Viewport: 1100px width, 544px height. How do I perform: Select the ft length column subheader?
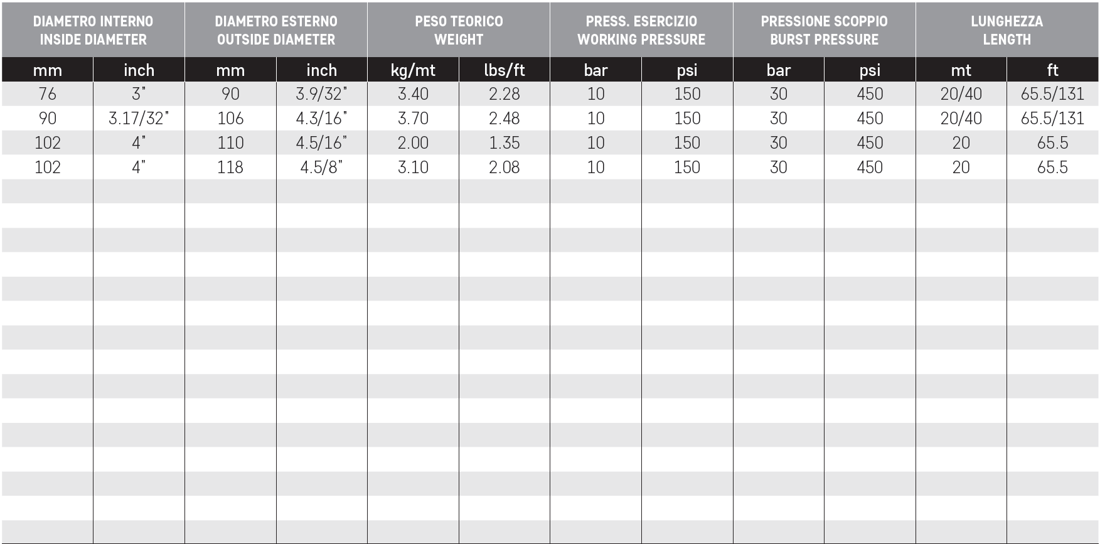click(x=1052, y=70)
